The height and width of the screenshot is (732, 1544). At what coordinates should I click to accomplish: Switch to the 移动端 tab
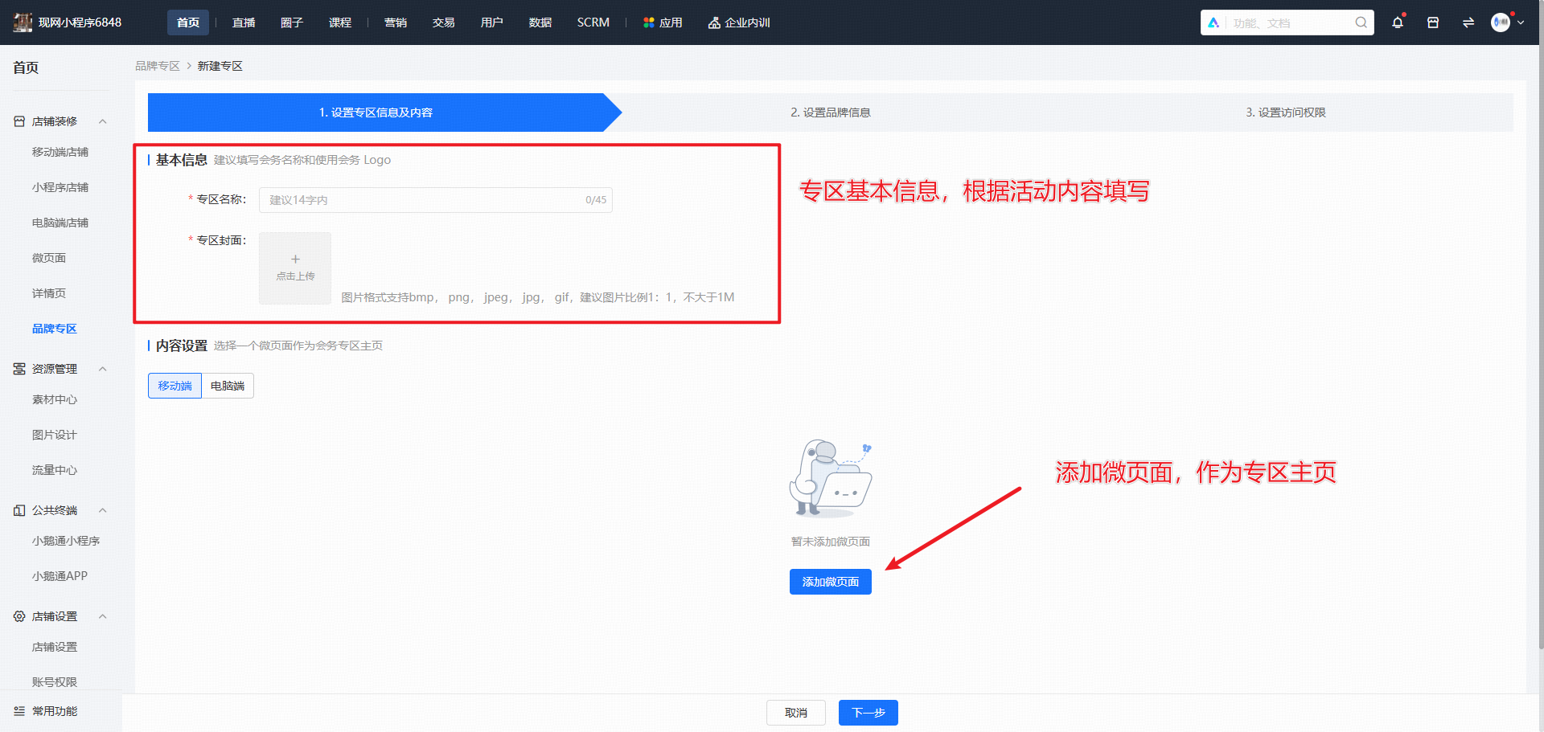(175, 386)
